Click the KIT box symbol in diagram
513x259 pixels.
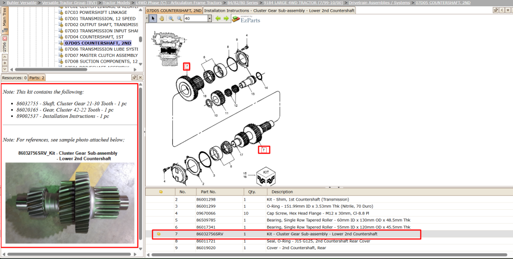click(265, 176)
